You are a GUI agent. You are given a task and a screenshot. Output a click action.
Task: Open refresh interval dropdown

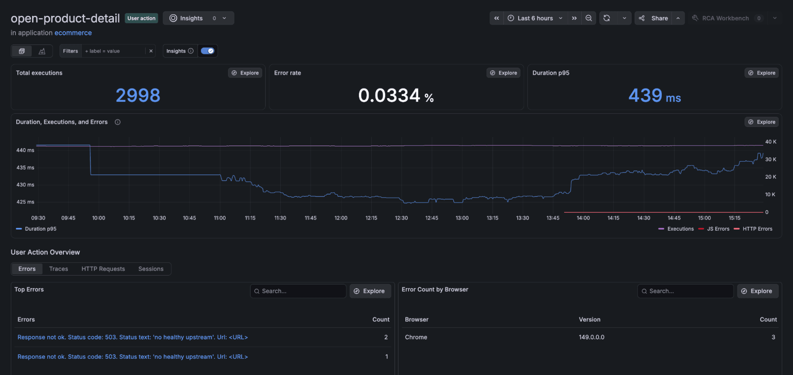point(624,18)
